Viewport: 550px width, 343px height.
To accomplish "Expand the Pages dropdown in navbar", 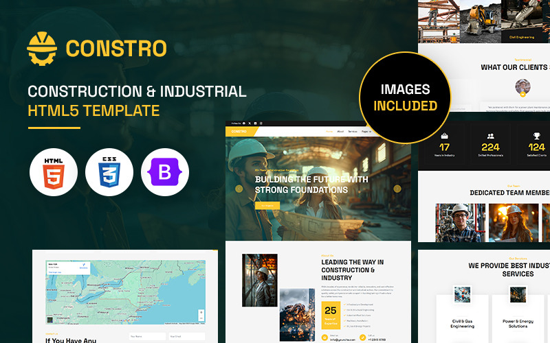I will point(365,131).
